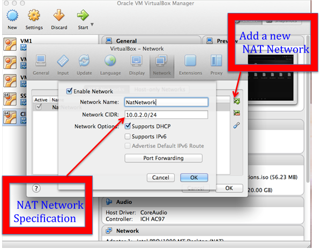Open the Display preferences pane

137,61
